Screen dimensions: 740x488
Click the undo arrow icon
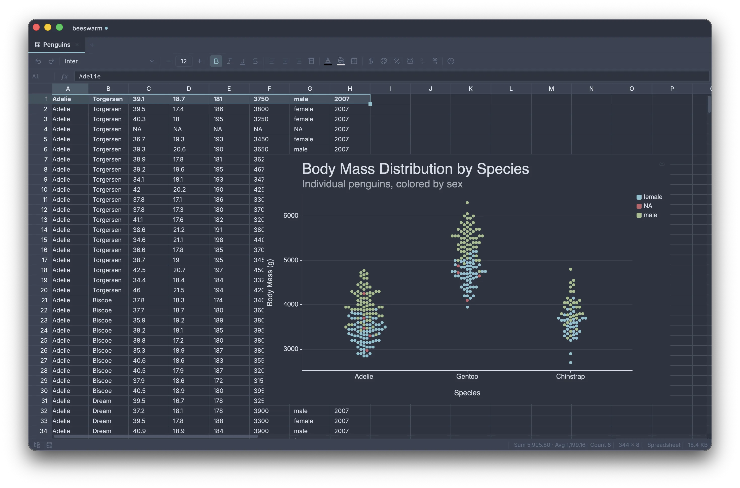coord(38,61)
